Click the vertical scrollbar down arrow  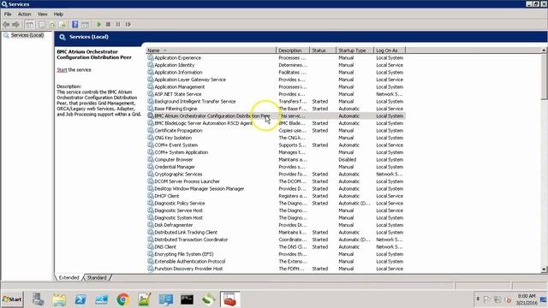(544, 269)
